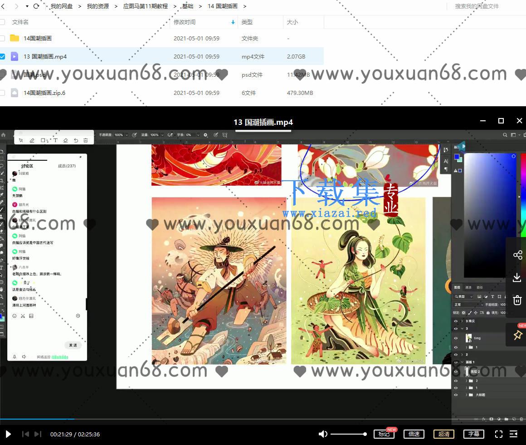The width and height of the screenshot is (526, 445).
Task: Seek on the video progress bar
Action: (263, 419)
